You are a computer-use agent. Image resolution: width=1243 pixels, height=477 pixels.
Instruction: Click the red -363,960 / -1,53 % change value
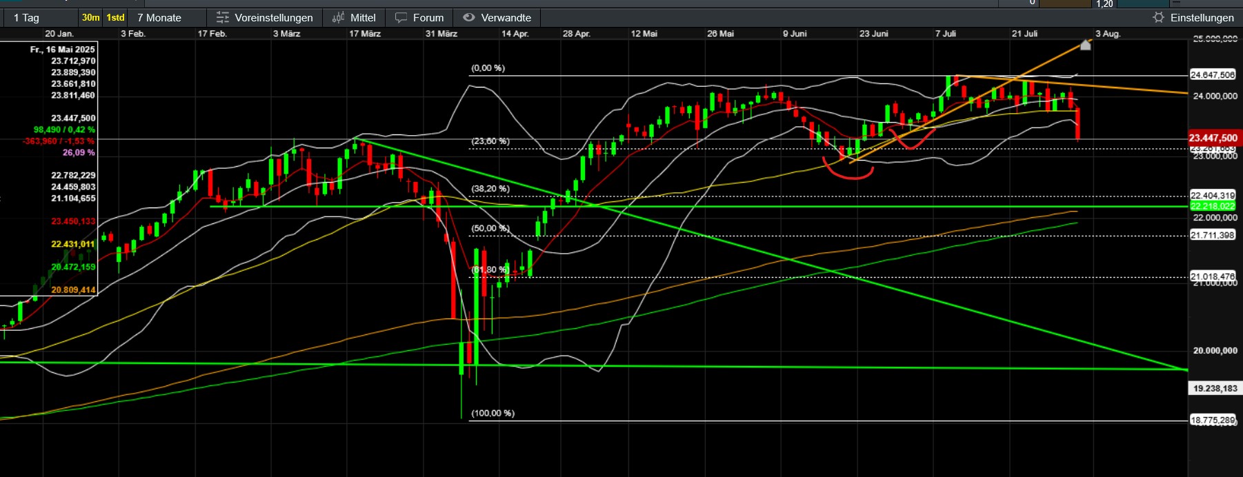pyautogui.click(x=59, y=141)
